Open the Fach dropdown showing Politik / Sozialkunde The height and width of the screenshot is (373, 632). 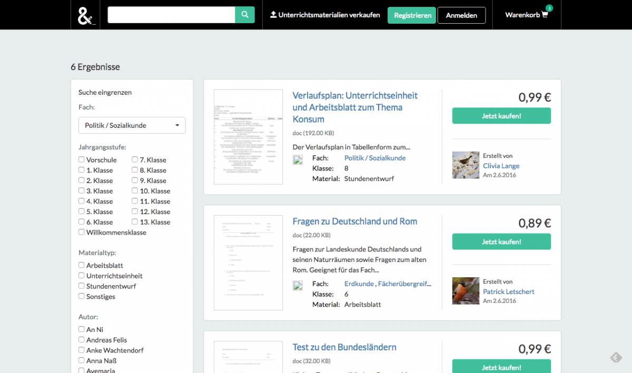pos(132,125)
